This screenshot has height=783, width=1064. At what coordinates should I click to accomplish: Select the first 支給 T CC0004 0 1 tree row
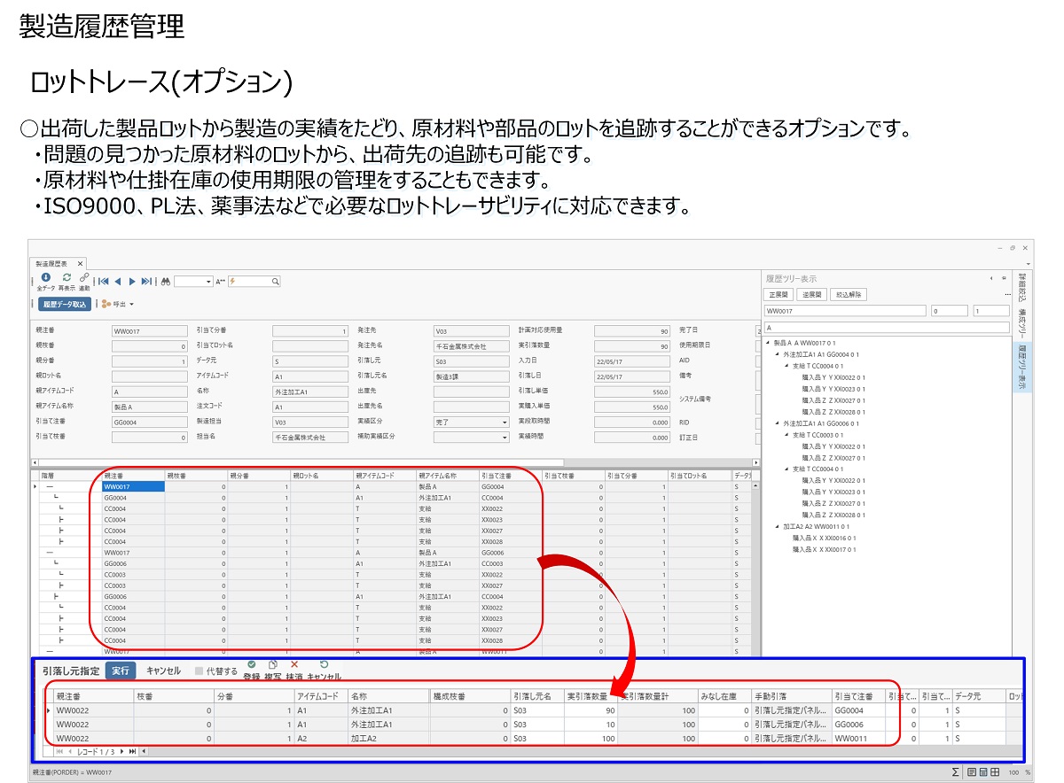[818, 366]
